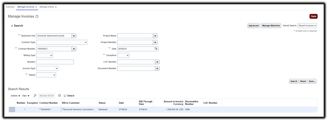Click the Released status cell
This screenshot has width=328, height=121.
[x=103, y=109]
